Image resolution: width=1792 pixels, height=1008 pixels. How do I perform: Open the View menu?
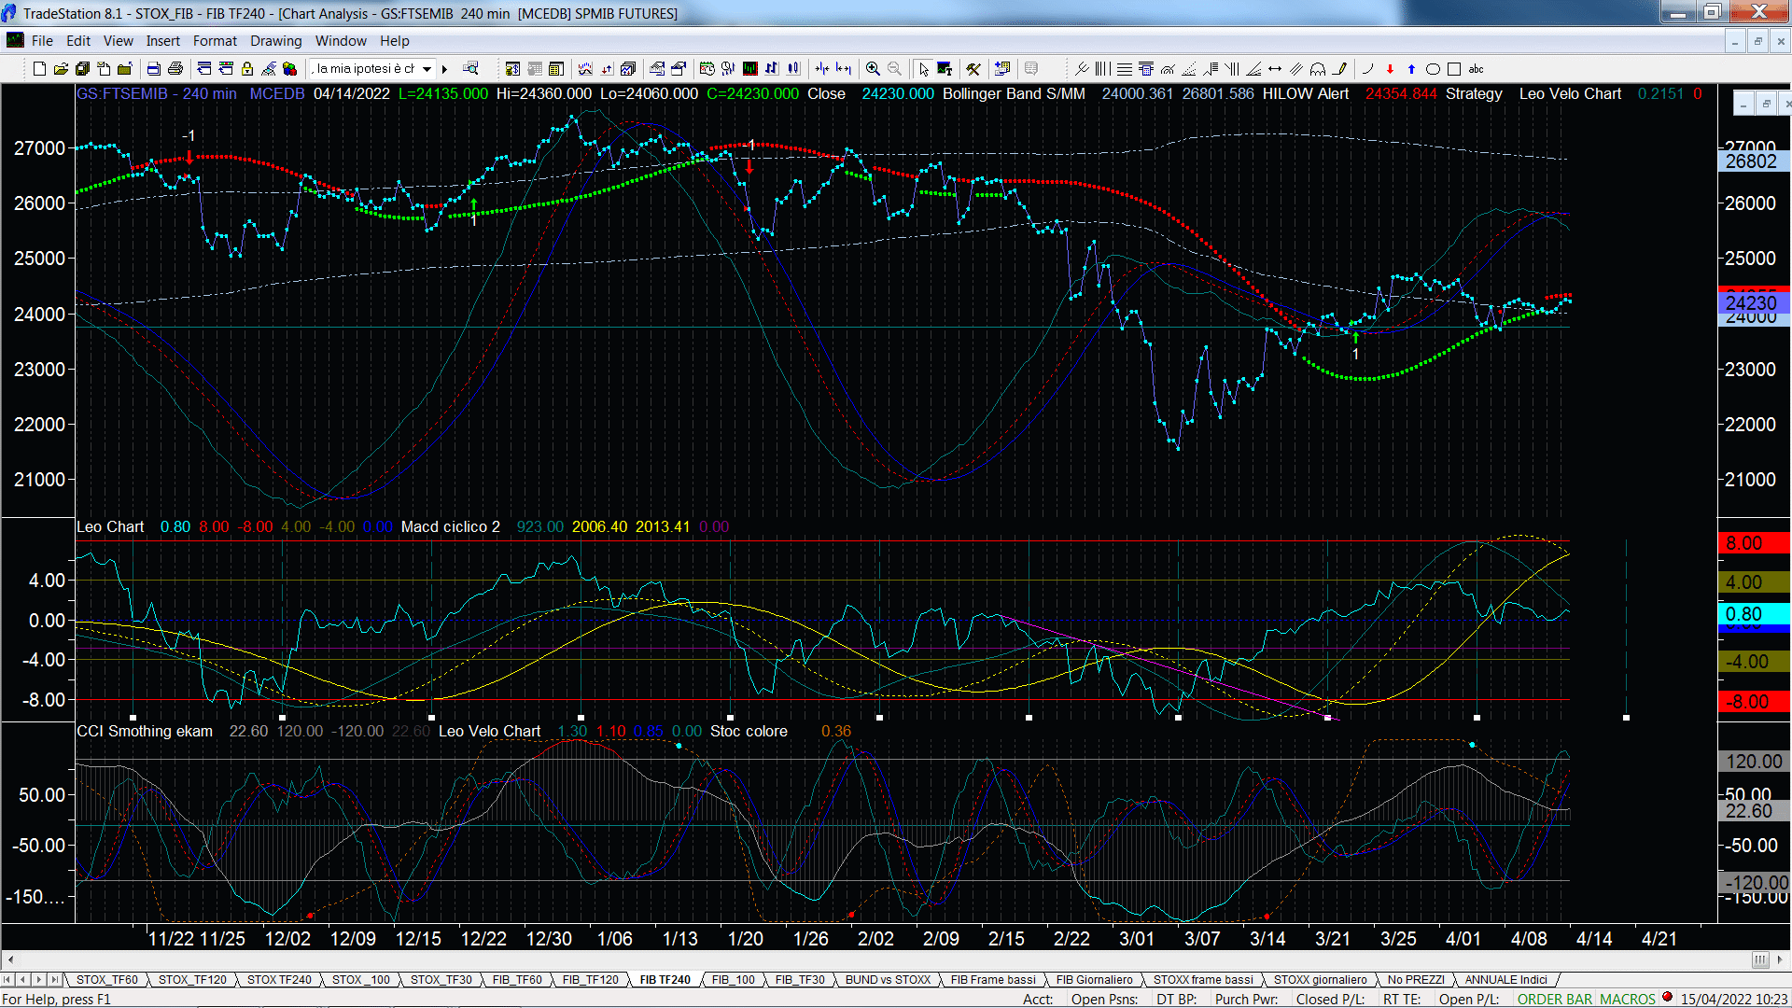[x=119, y=40]
